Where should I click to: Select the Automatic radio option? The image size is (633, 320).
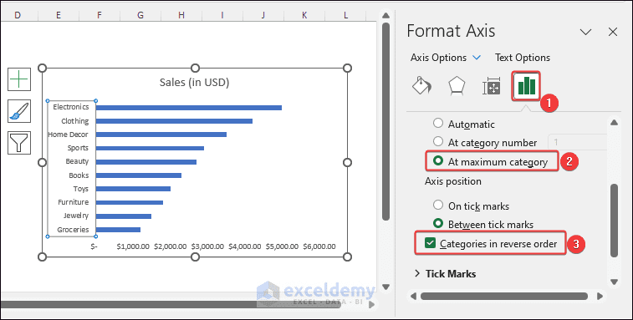(438, 123)
